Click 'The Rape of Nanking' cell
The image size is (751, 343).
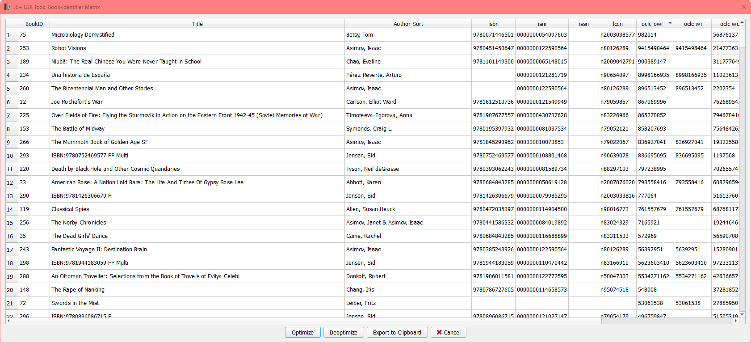(x=197, y=290)
